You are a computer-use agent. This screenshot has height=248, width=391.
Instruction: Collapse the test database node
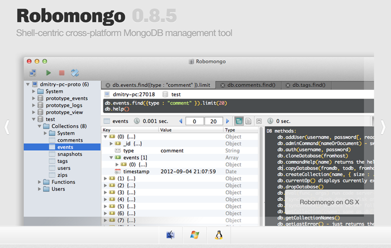(x=34, y=119)
